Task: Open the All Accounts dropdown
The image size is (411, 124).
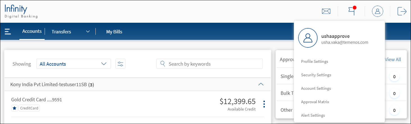Action: click(x=74, y=64)
